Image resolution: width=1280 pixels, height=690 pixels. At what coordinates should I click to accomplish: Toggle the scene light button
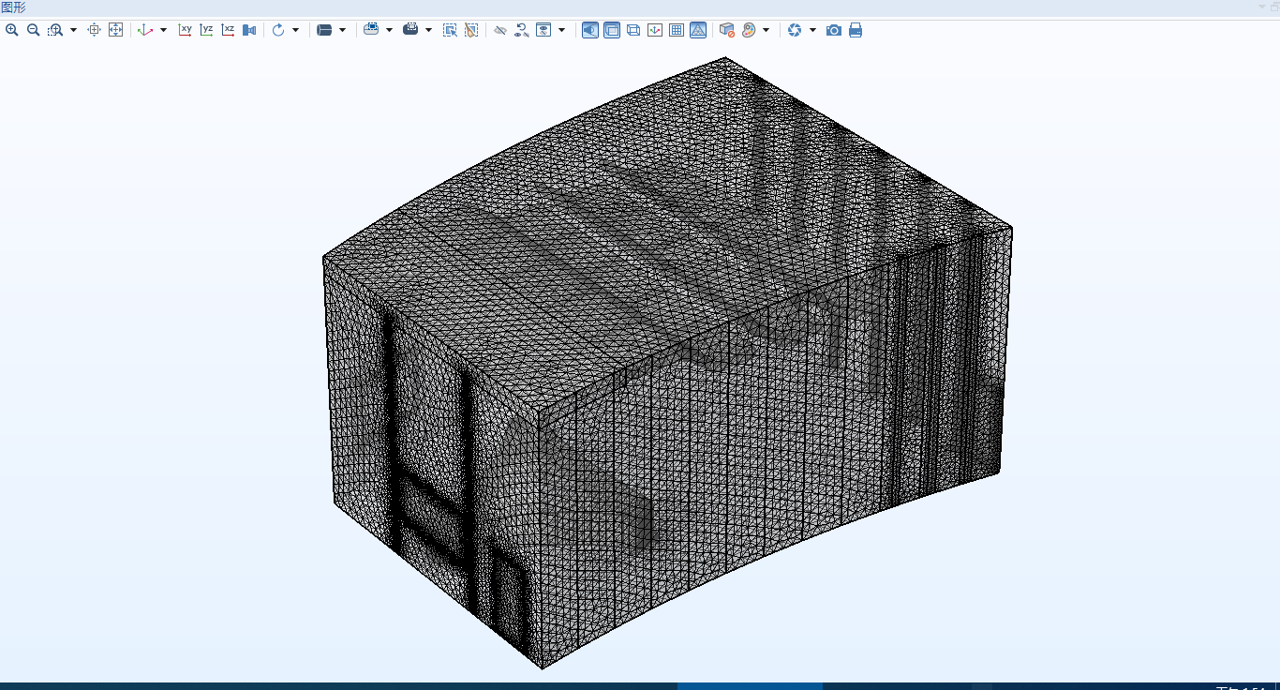[590, 30]
